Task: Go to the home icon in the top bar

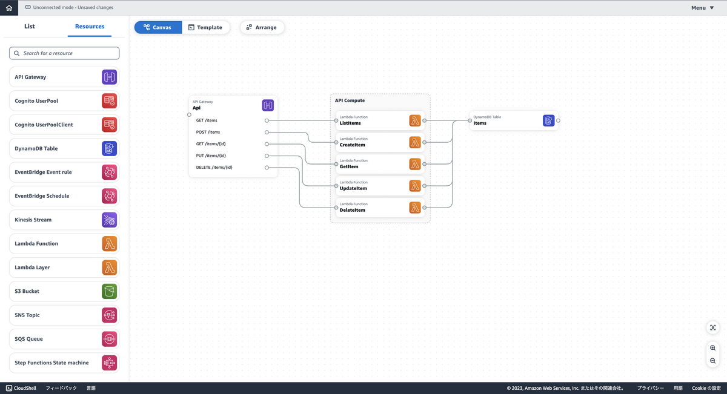Action: click(8, 8)
